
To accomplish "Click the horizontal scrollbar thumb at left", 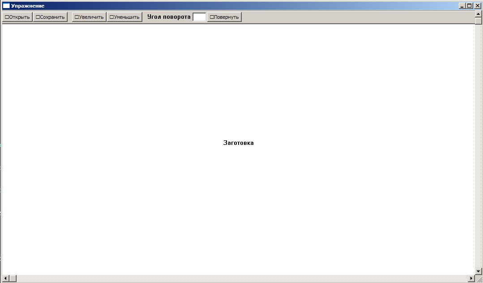I will point(13,279).
